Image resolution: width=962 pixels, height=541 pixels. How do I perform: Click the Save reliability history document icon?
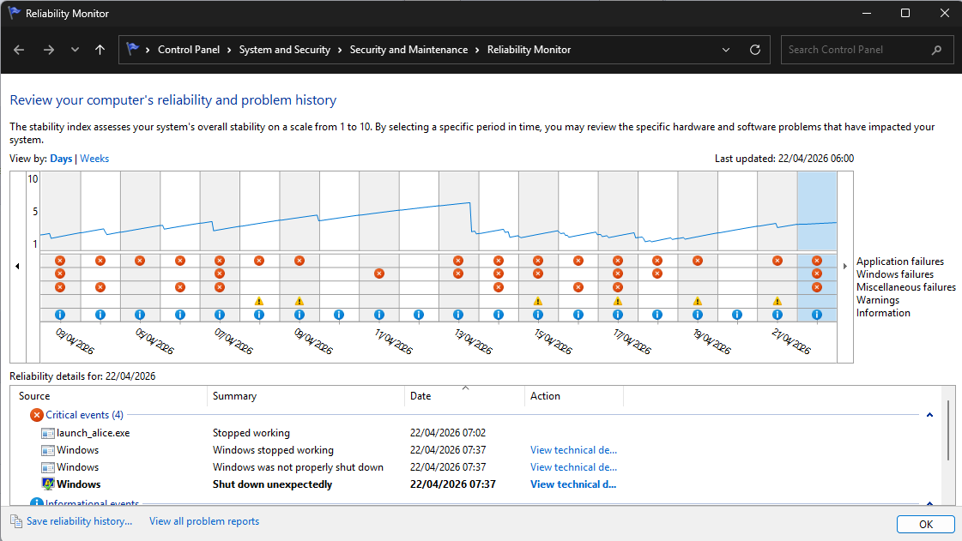click(16, 521)
